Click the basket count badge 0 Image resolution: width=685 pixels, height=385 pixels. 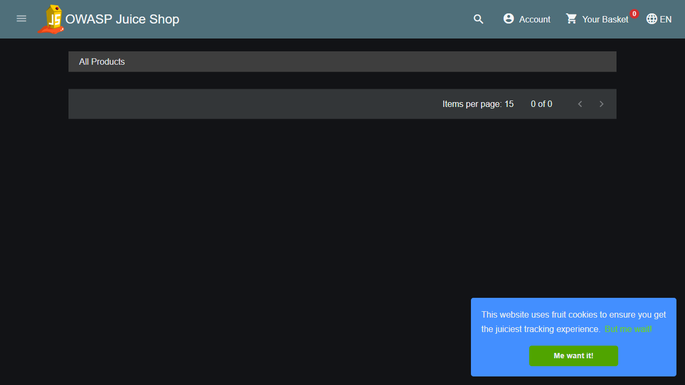point(634,14)
